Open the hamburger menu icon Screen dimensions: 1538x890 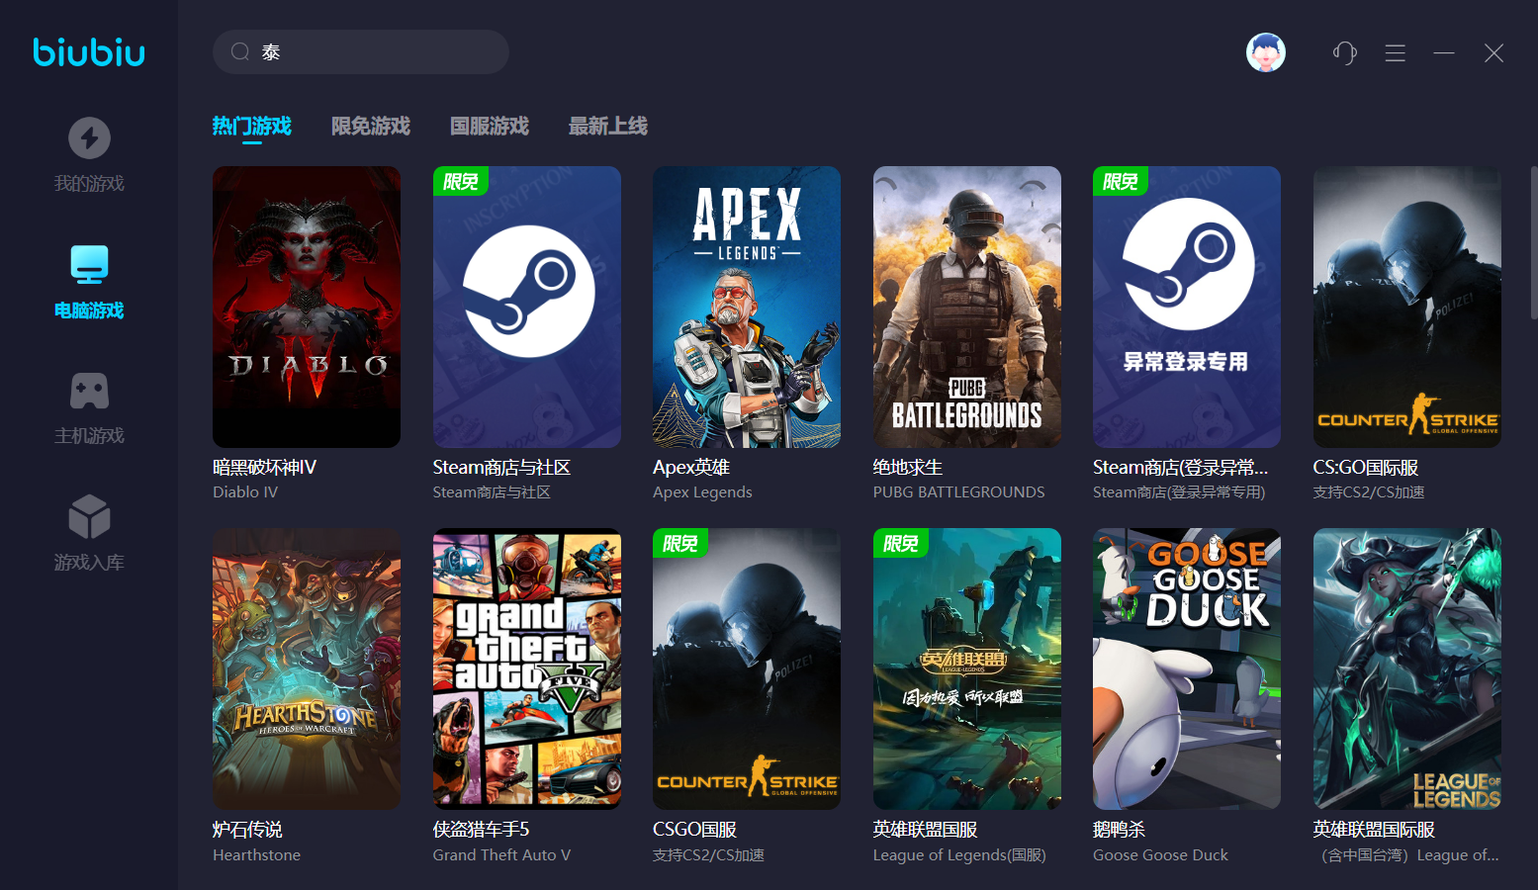(1395, 52)
